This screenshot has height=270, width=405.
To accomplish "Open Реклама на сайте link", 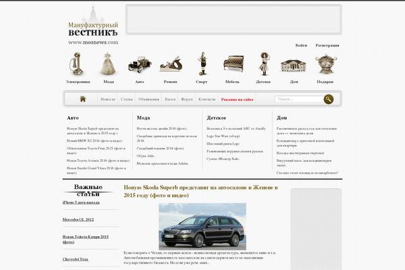I will point(238,99).
